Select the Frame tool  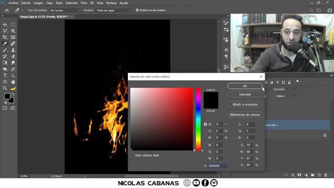tap(13, 37)
